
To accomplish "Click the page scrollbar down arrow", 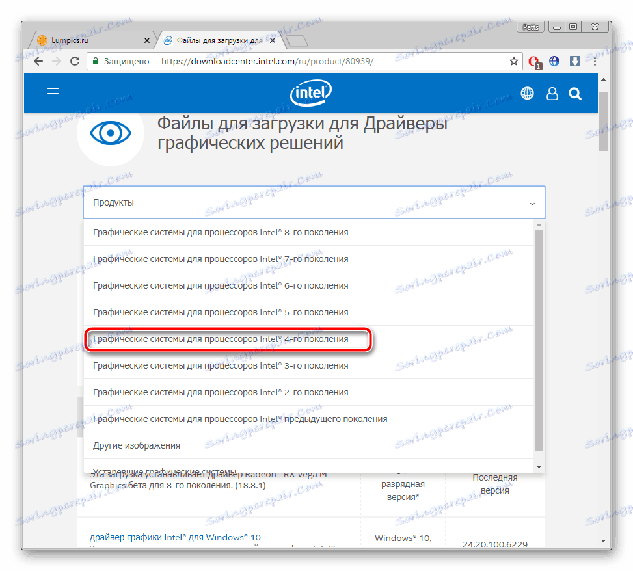I will pos(603,540).
